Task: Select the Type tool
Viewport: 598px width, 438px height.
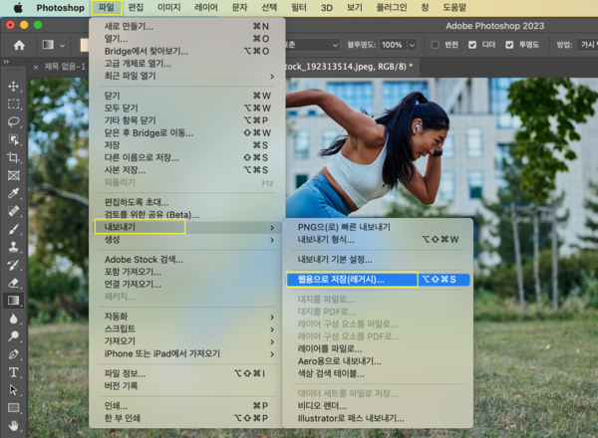Action: (14, 371)
